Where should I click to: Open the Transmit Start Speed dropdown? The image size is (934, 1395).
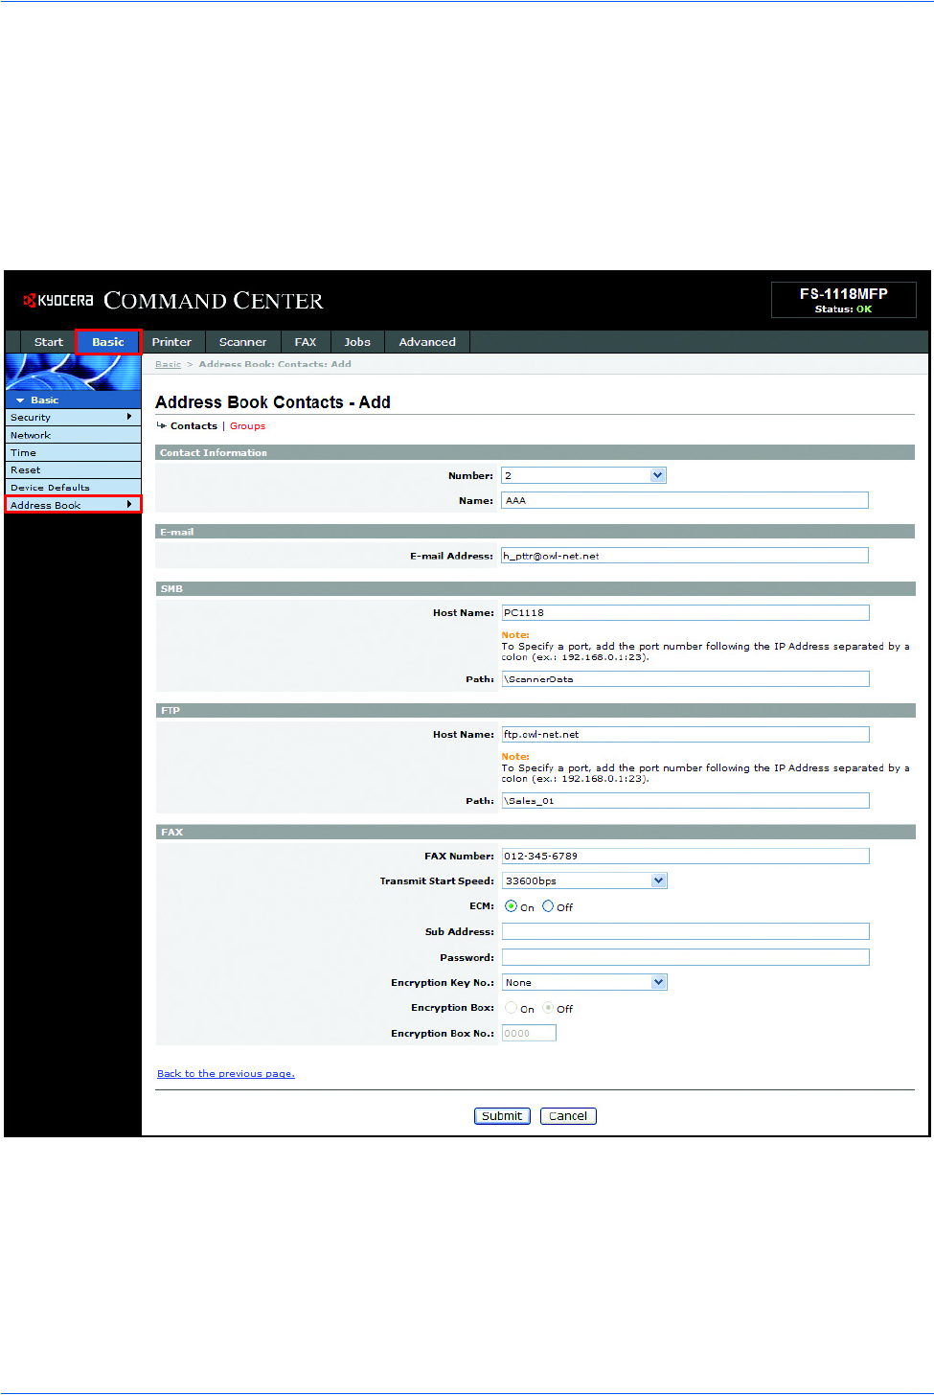point(583,880)
